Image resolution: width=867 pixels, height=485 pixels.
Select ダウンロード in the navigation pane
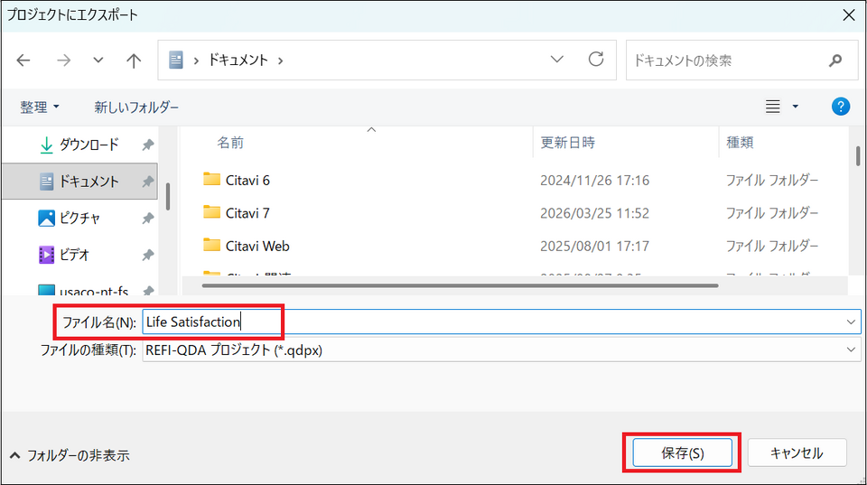coord(89,145)
